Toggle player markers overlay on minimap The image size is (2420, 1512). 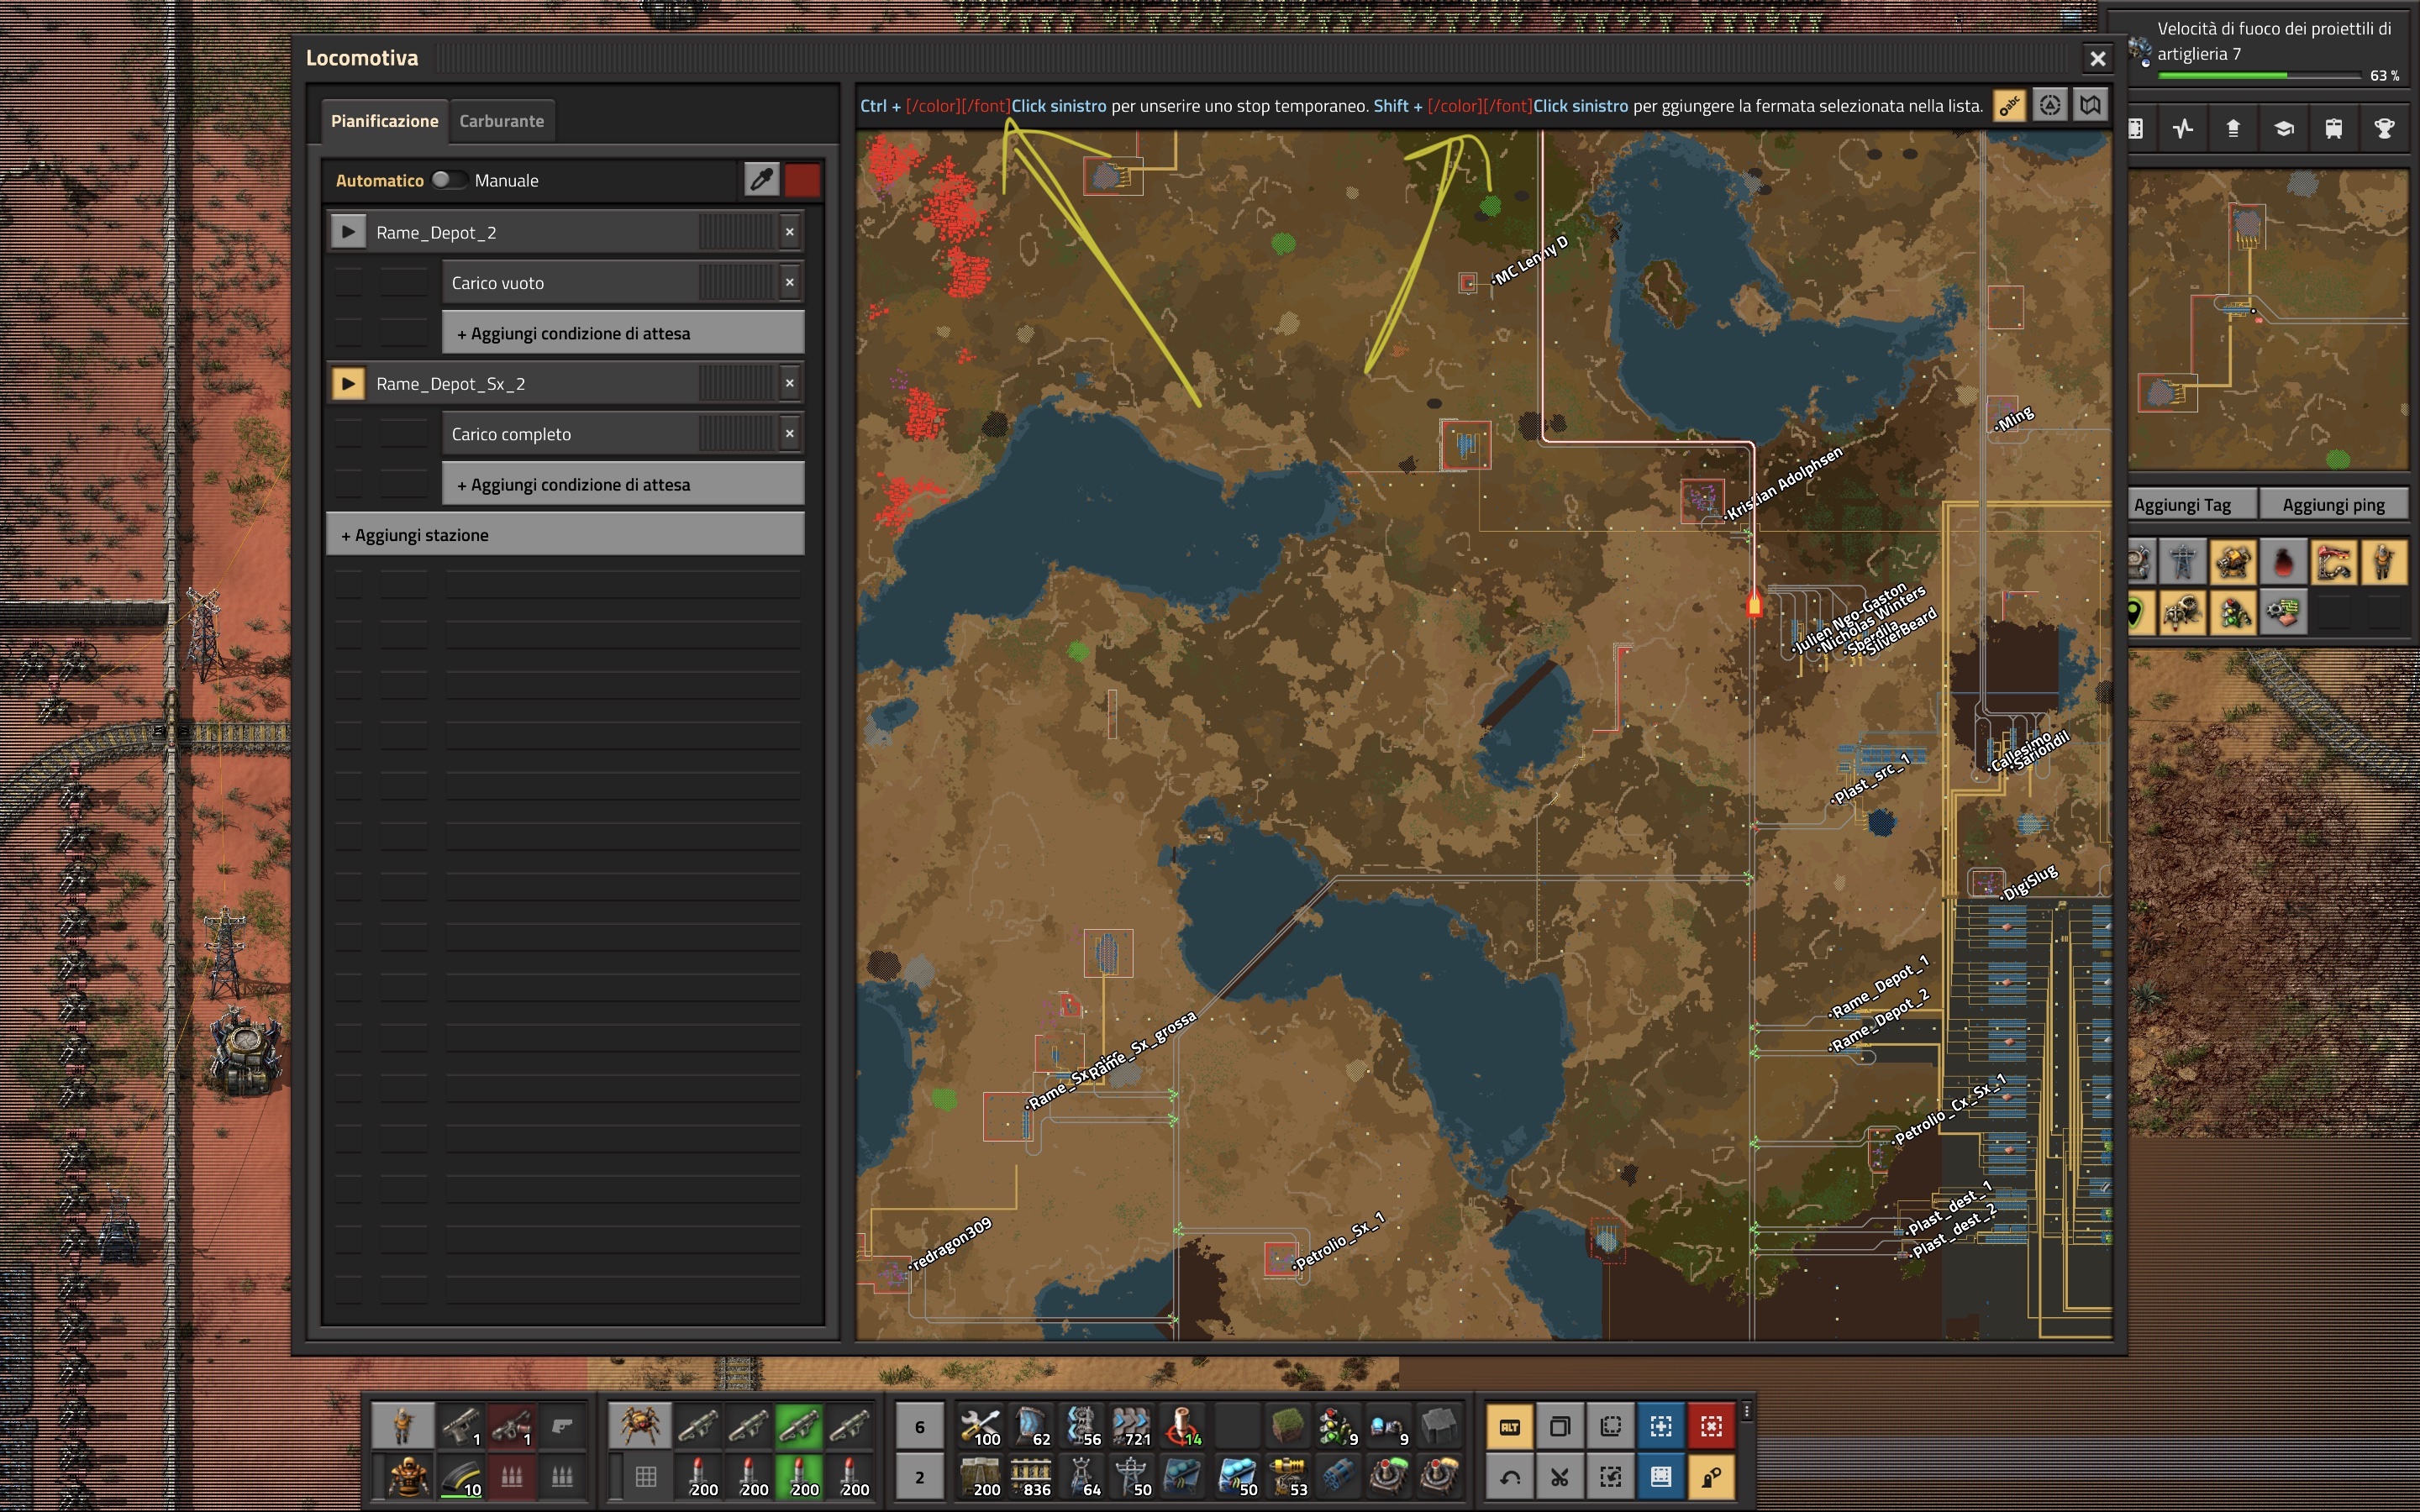[x=2384, y=562]
